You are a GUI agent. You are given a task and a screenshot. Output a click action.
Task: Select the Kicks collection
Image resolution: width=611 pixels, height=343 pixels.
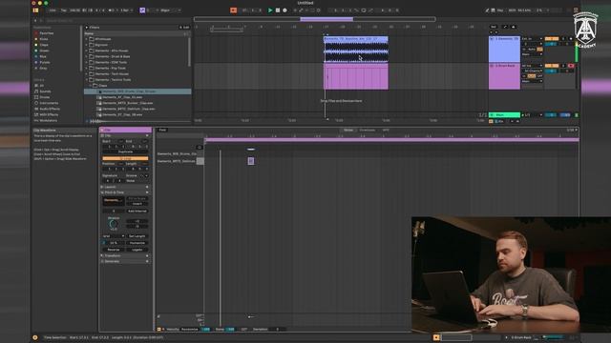(x=44, y=39)
